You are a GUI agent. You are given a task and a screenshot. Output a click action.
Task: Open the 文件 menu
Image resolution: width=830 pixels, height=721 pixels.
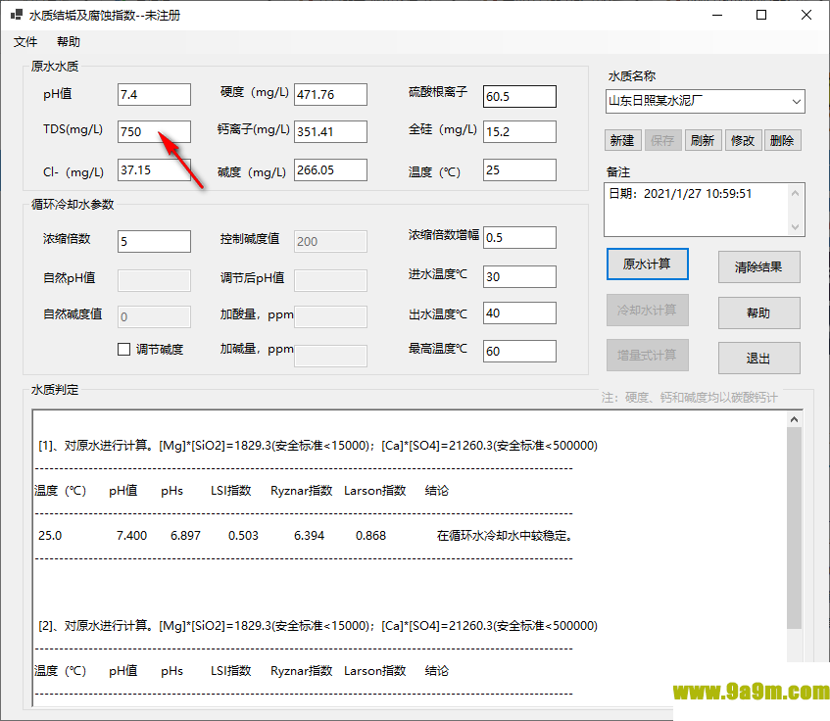[x=24, y=42]
